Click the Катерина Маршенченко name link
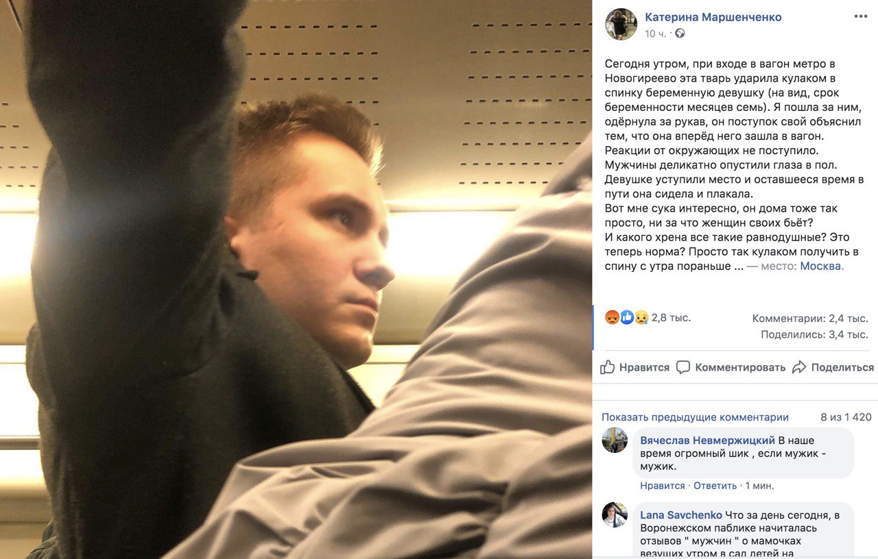The height and width of the screenshot is (559, 878). [x=713, y=17]
